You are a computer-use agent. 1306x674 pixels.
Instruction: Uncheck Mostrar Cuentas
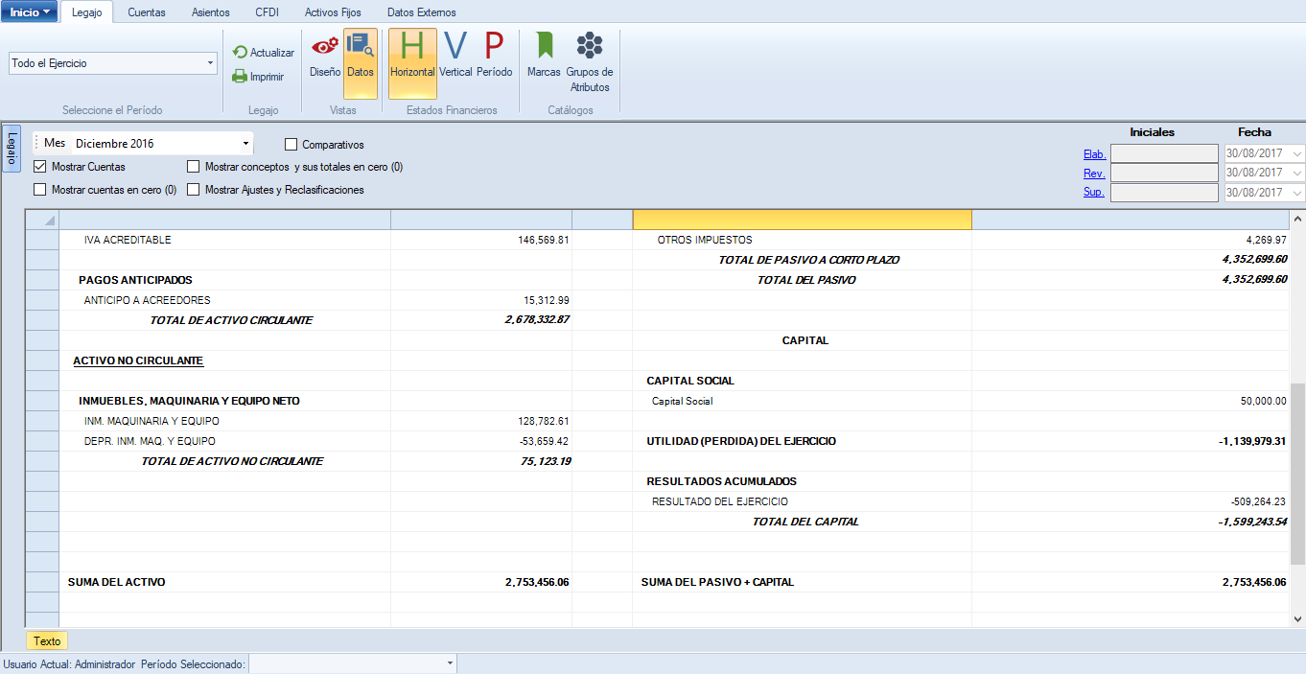40,167
